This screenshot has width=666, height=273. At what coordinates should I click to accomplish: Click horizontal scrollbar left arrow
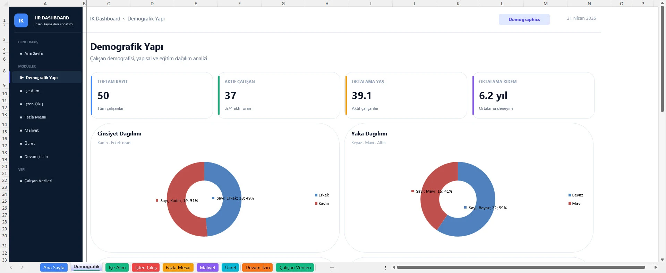[394, 267]
